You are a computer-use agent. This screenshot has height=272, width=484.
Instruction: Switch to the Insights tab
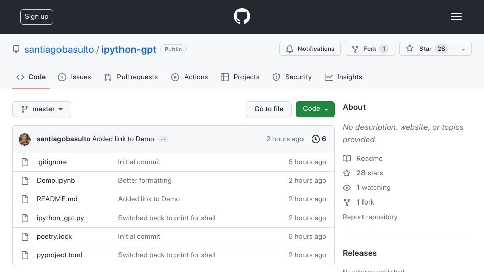click(343, 77)
